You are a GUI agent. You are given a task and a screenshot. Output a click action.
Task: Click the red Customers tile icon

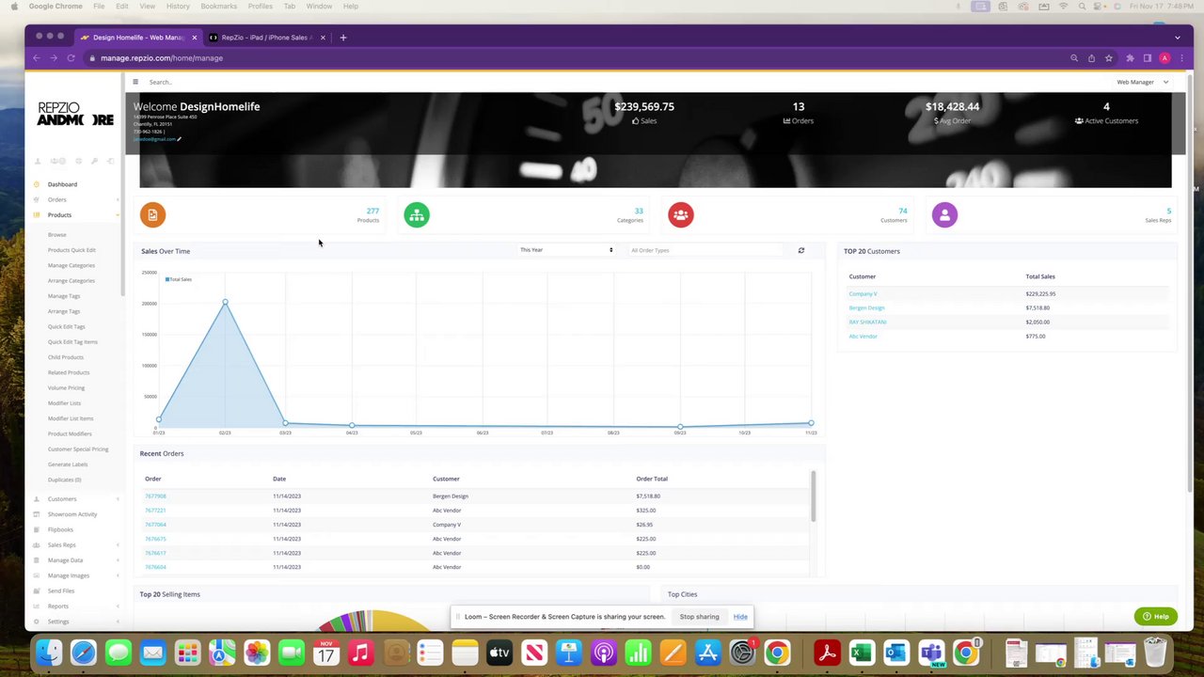tap(680, 215)
